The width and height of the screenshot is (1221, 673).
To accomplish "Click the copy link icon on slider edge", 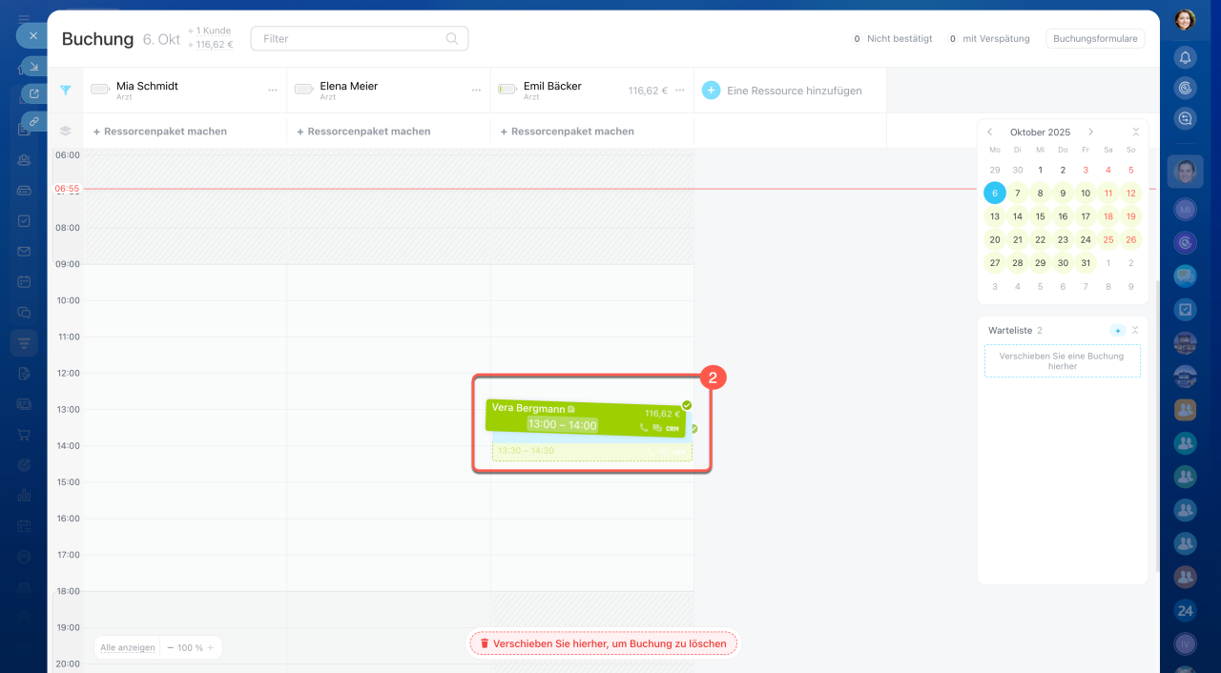I will [34, 121].
